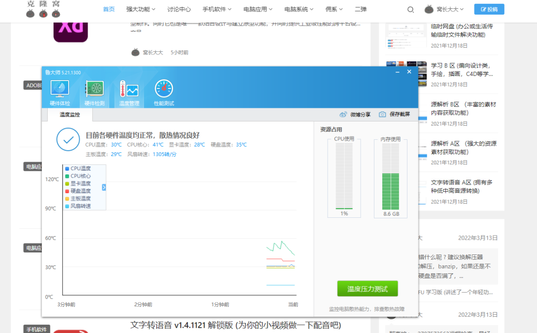
Task: Click the 8.6 GB memory usage label
Action: pos(391,214)
